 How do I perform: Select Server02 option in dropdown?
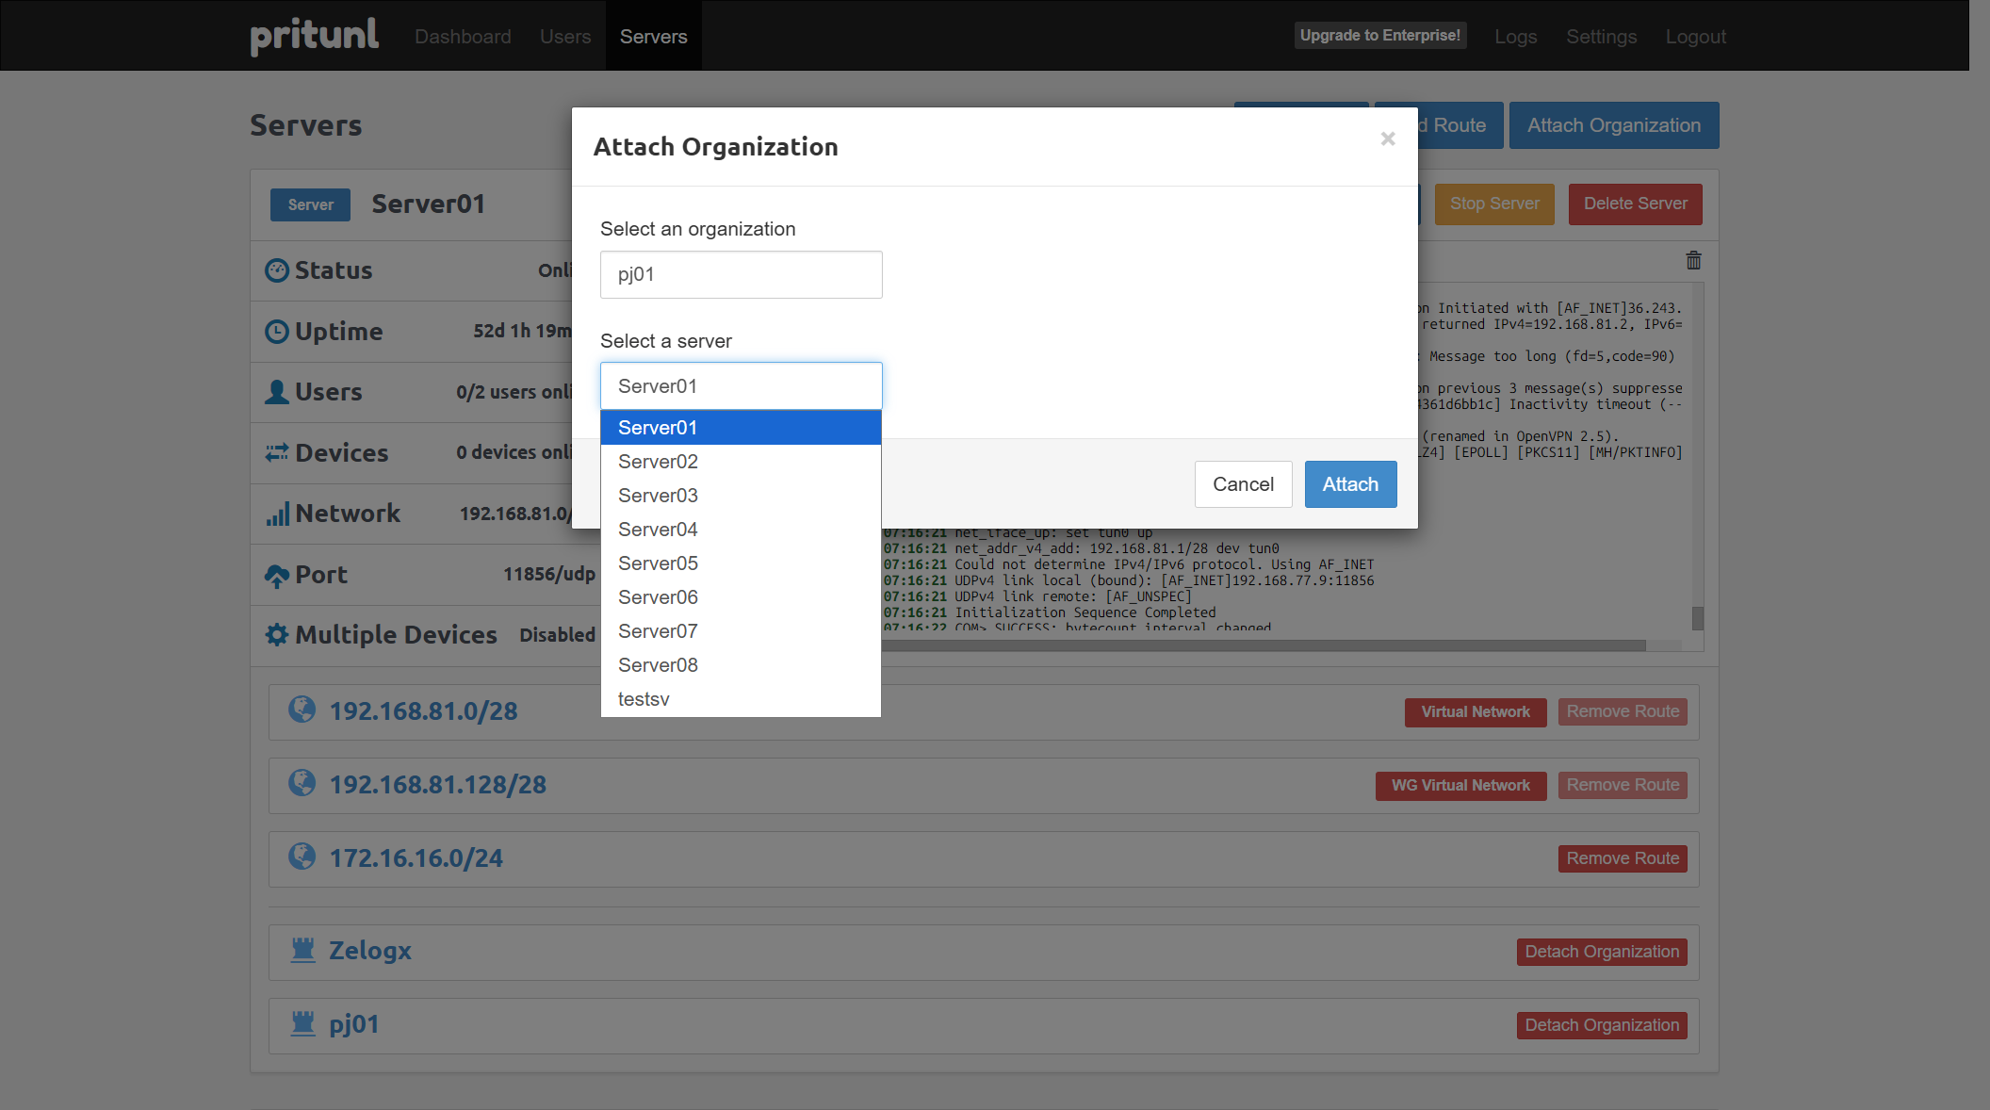[658, 462]
